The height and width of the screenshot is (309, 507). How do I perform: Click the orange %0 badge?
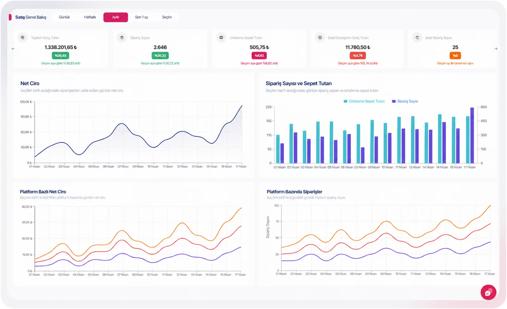click(x=455, y=55)
